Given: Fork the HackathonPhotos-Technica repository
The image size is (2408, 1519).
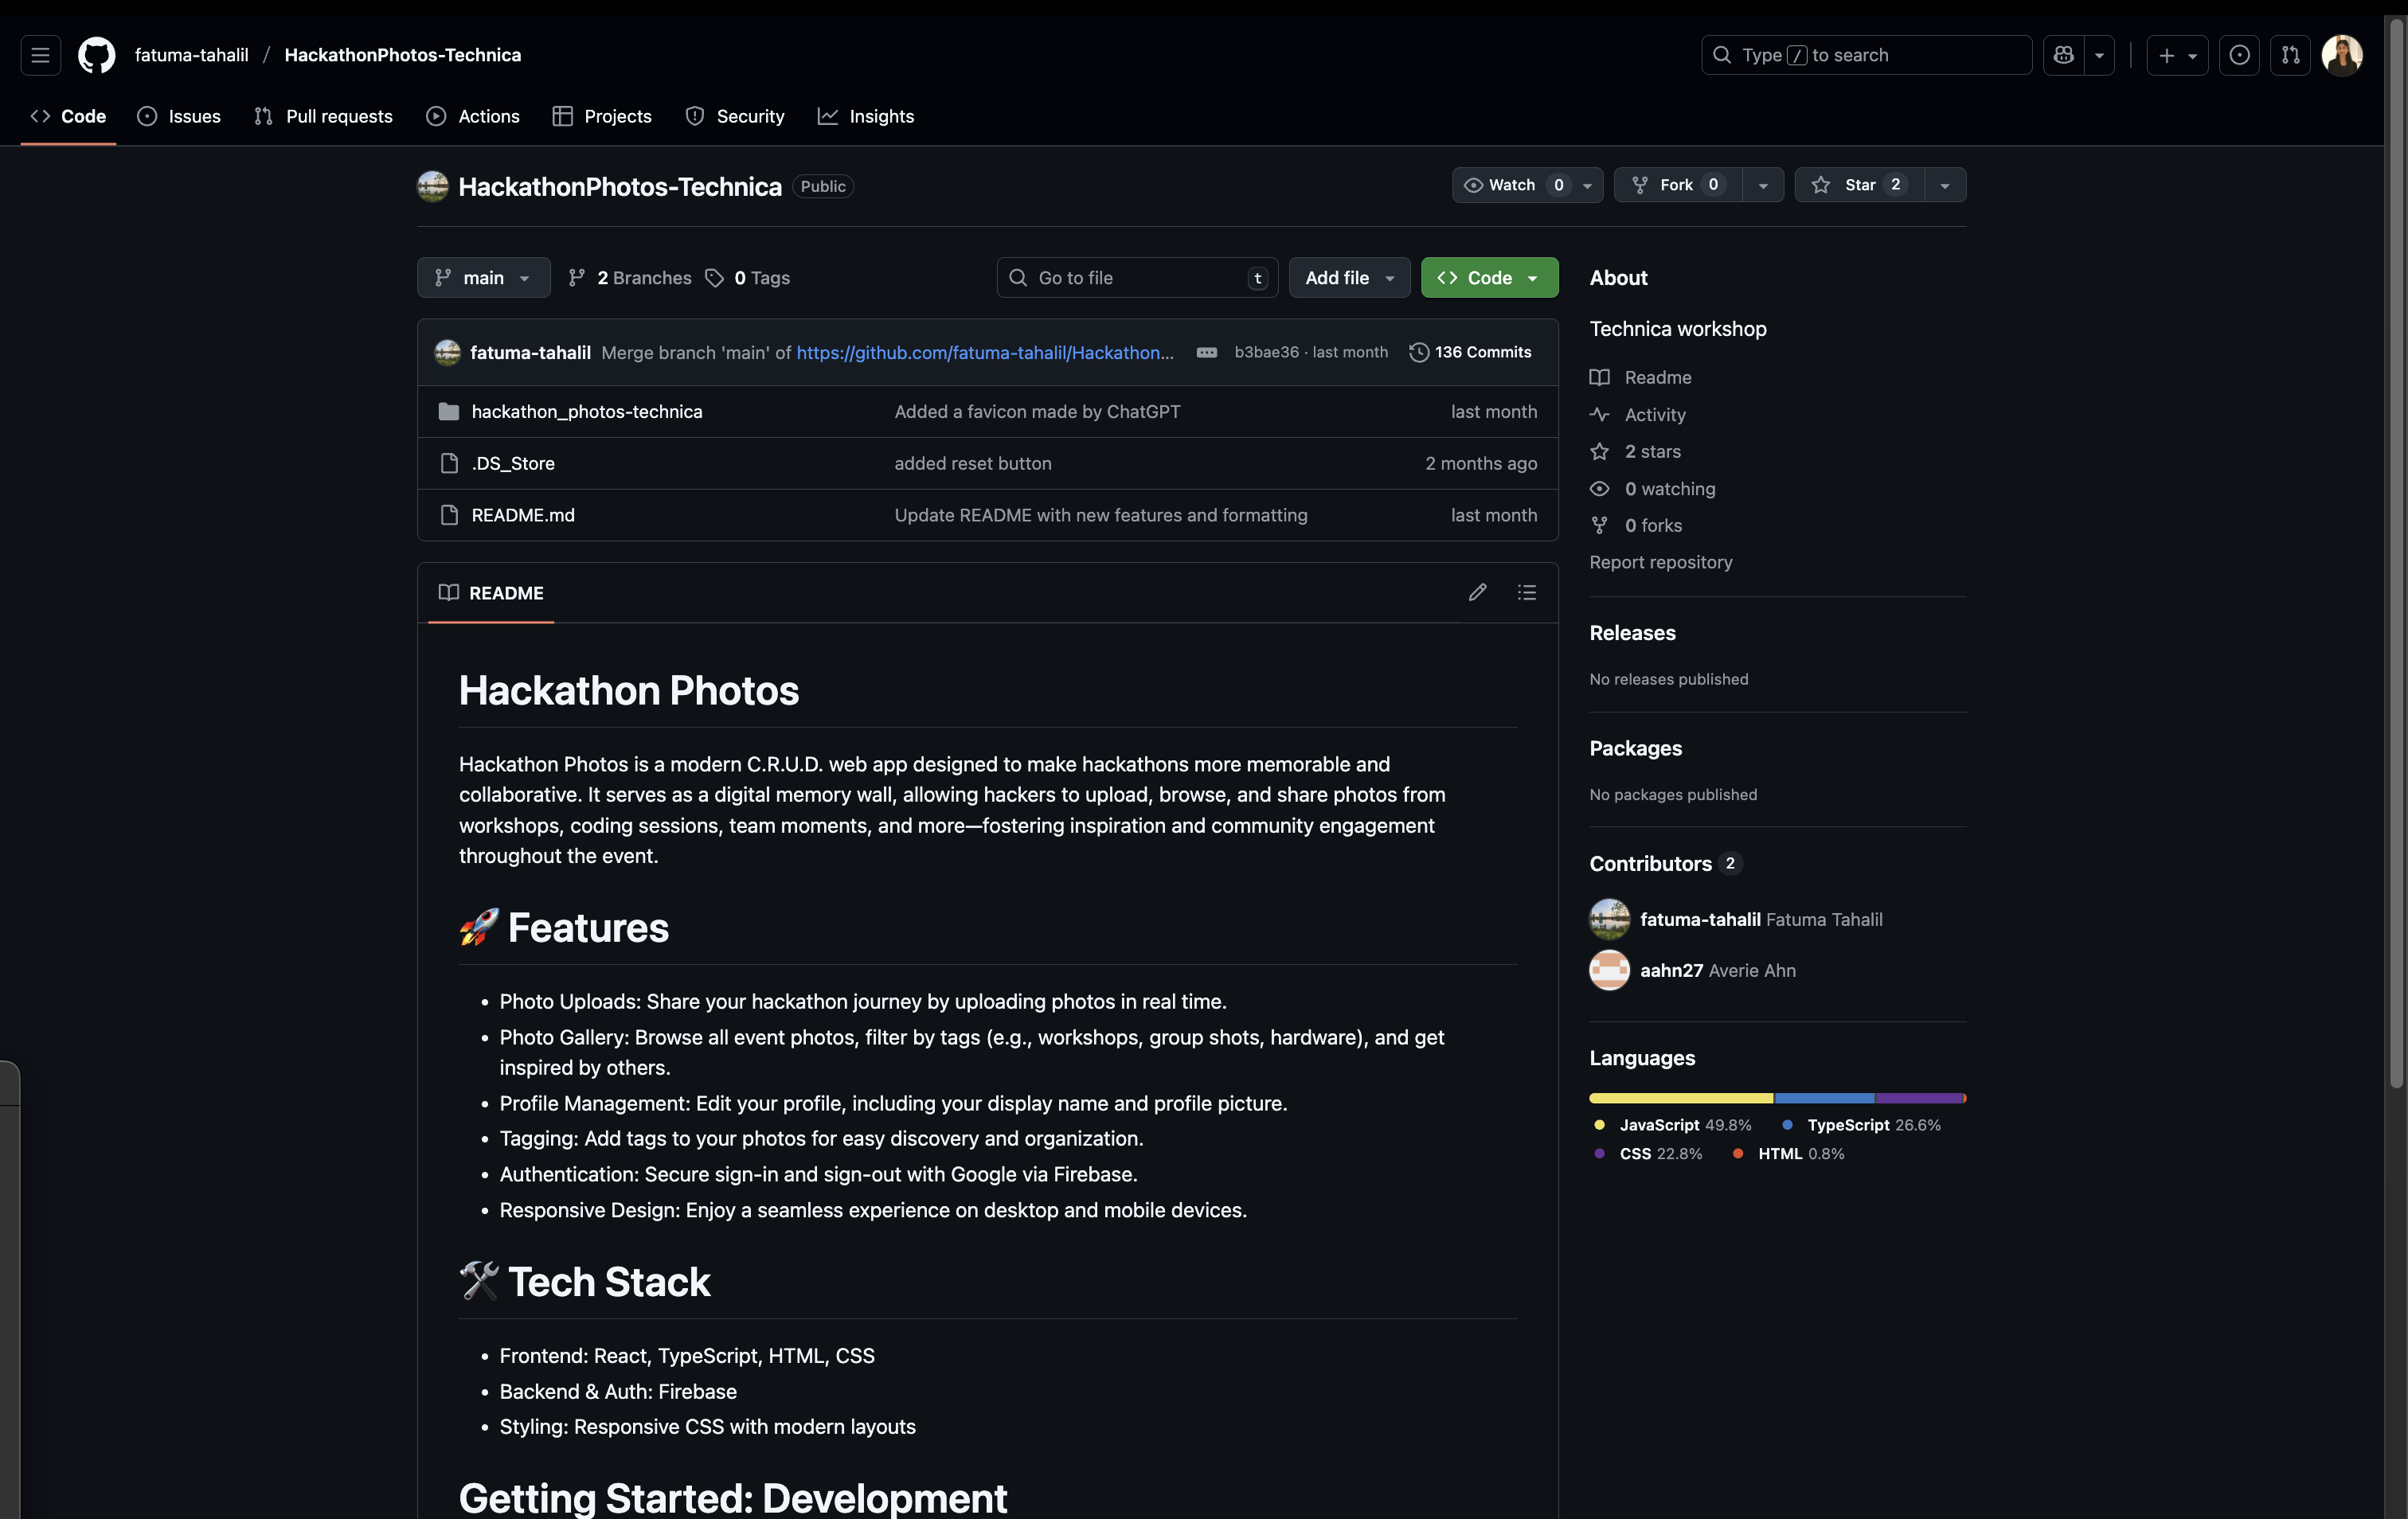Looking at the screenshot, I should point(1677,185).
